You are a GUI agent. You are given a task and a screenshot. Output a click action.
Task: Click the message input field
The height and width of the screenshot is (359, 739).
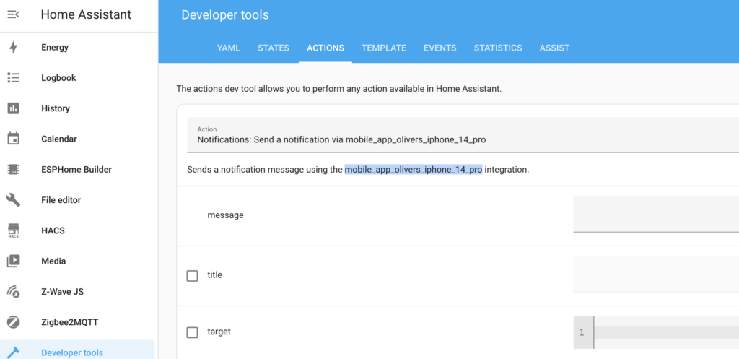coord(656,215)
